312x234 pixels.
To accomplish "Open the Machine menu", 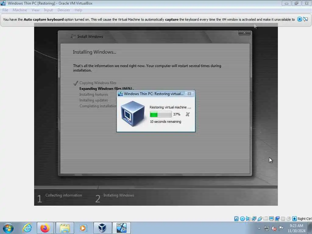I will point(20,10).
